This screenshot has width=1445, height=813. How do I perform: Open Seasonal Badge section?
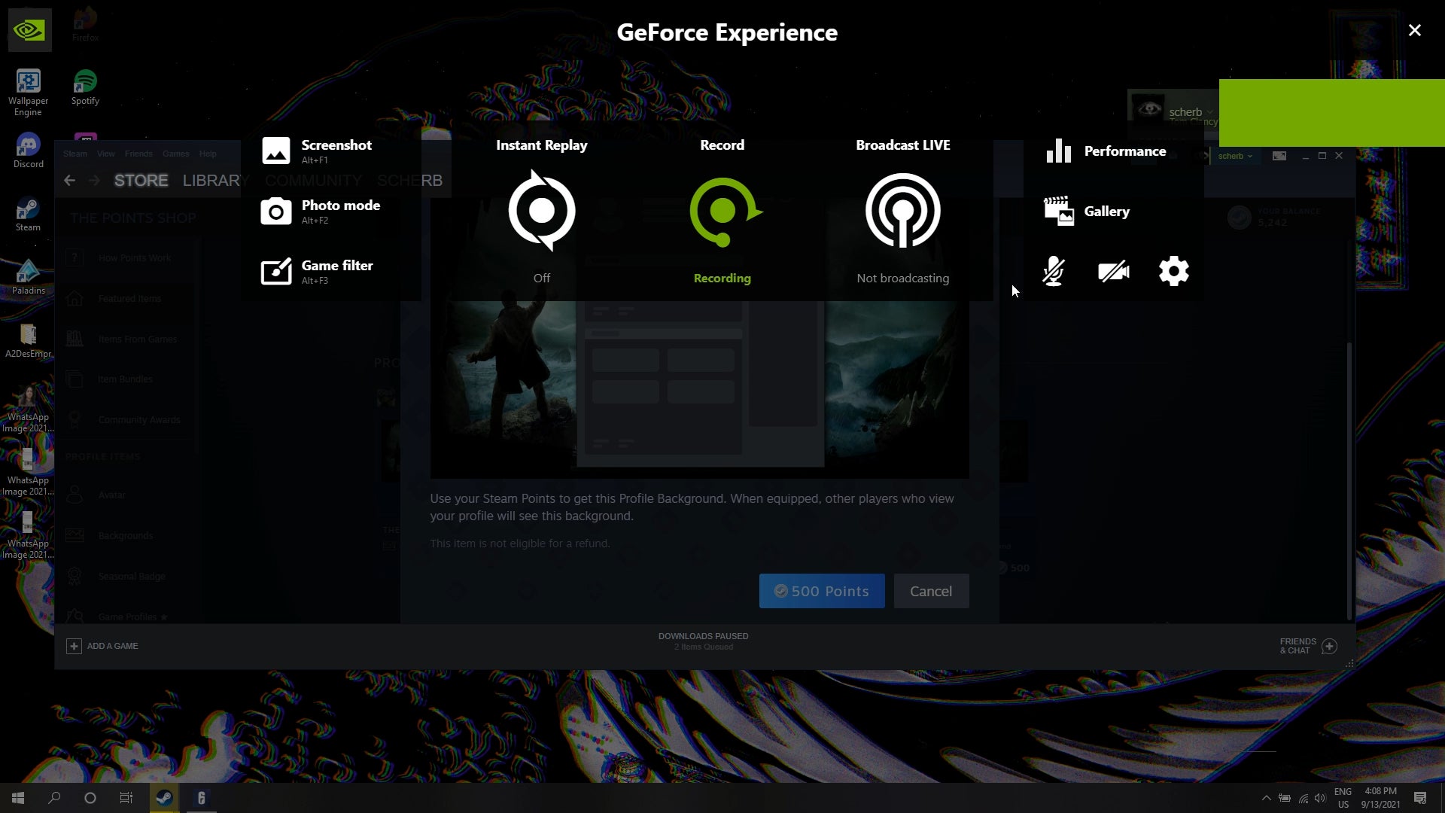point(126,577)
